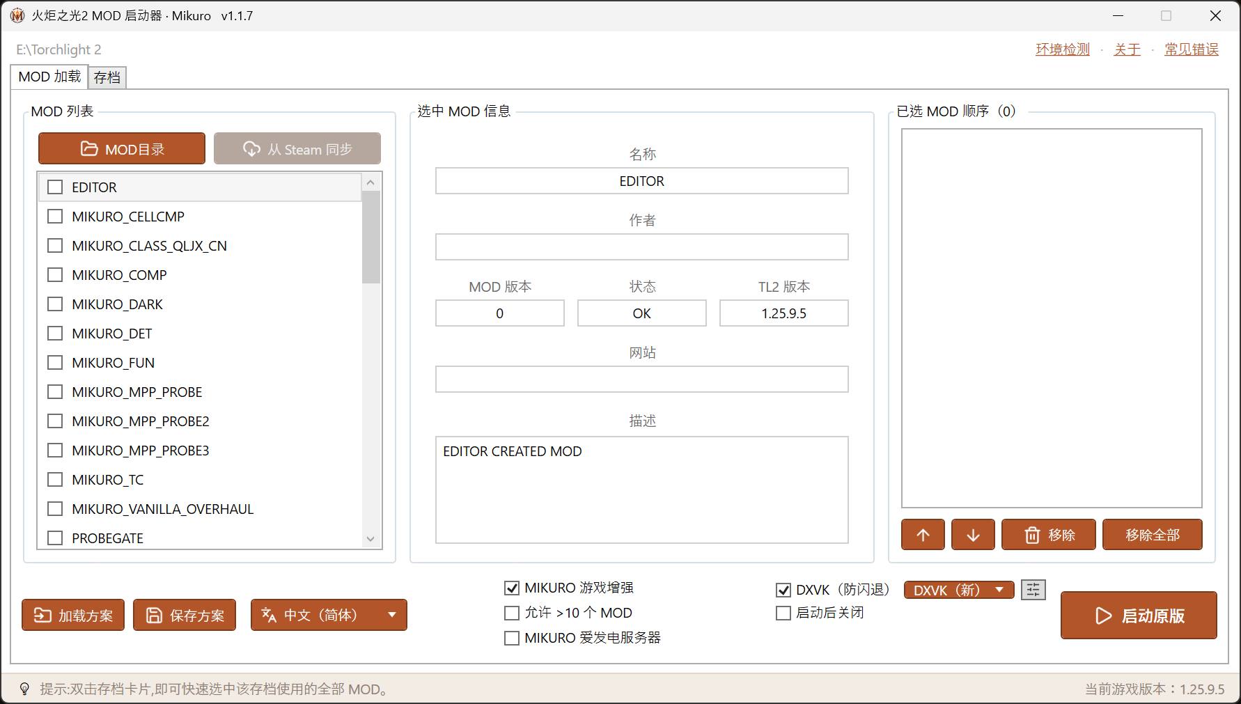1241x704 pixels.
Task: Select the MOD 加载 tab
Action: point(49,77)
